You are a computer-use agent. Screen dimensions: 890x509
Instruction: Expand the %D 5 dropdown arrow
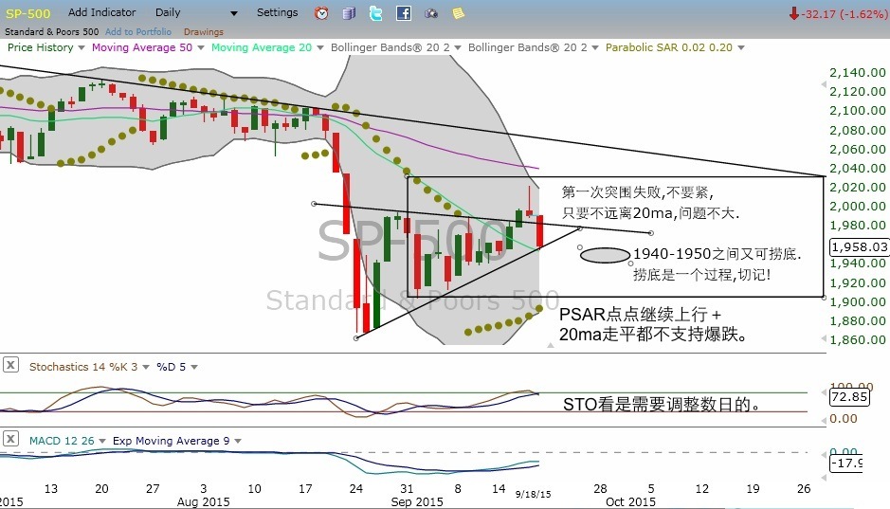(194, 367)
